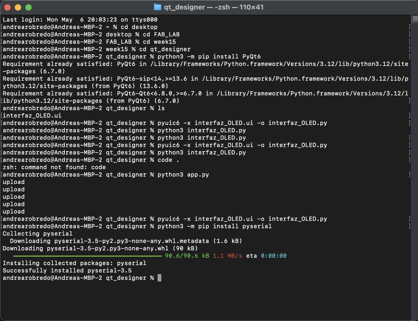
Task: Click the 'cd qt_designer' command
Action: (x=165, y=49)
